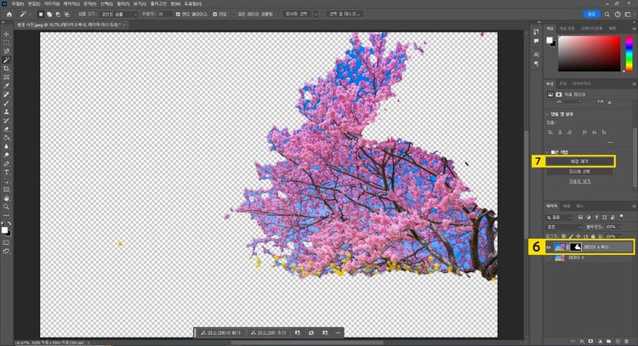Select the Eyedropper tool
638x346 pixels.
tap(6, 86)
